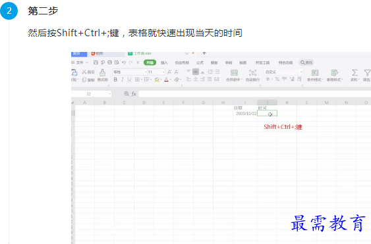Viewport: 371px width, 244px height.
Task: Switch to the 公式 ribbon tab
Action: [x=200, y=62]
